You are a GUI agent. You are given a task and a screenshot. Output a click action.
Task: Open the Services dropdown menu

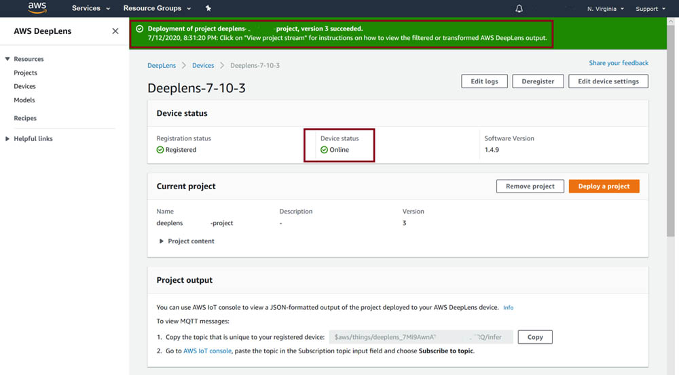coord(91,8)
